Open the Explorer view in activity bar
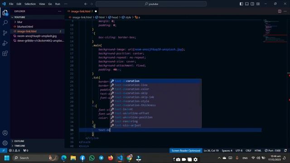This screenshot has width=290, height=163. pyautogui.click(x=5, y=13)
